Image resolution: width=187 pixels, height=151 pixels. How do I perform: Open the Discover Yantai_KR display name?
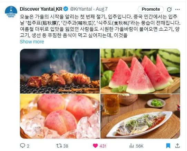(x=41, y=9)
